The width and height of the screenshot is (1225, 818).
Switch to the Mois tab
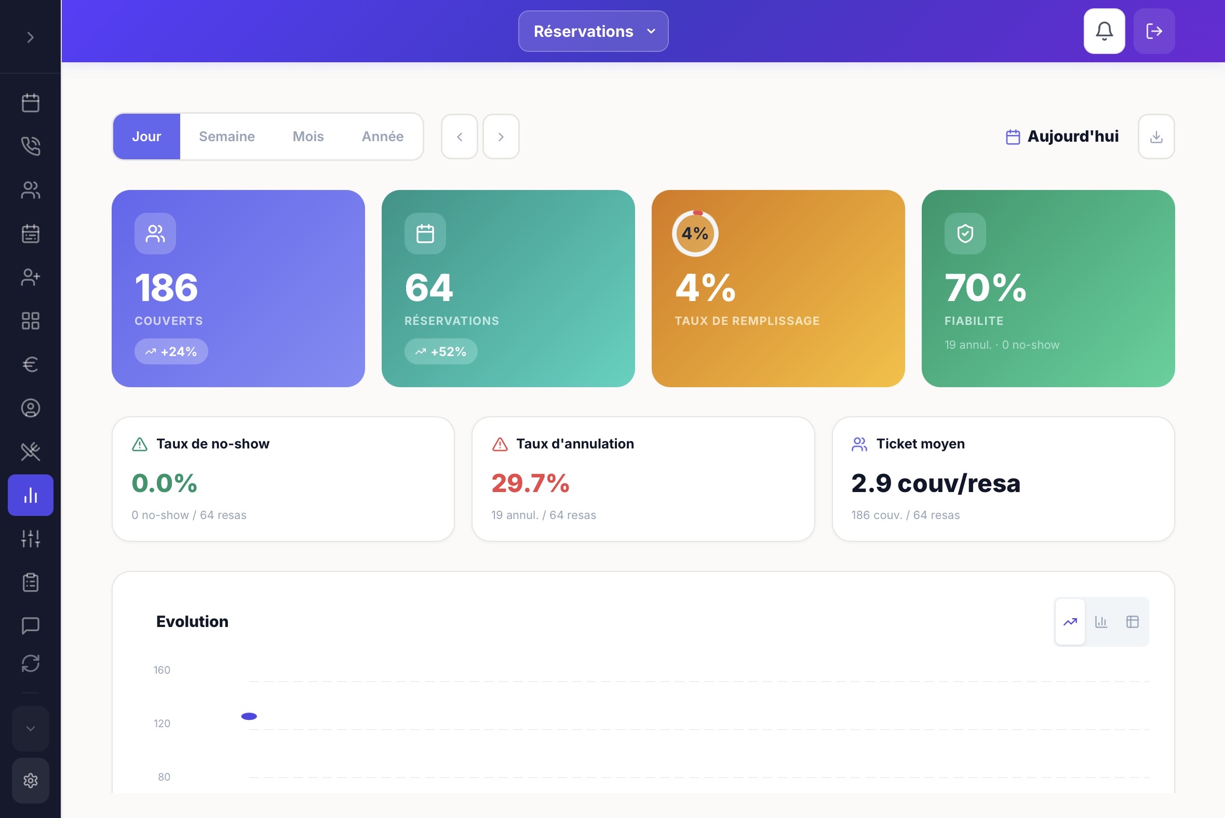tap(308, 137)
